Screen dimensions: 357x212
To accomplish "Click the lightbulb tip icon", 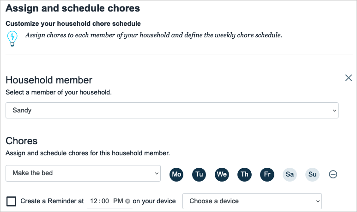I will 12,38.
